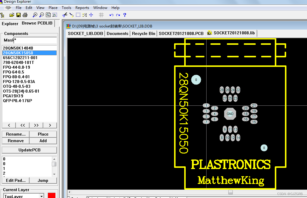Select component FPQ-80-0.4-01
Screen dimensions: 307x198
(30, 77)
